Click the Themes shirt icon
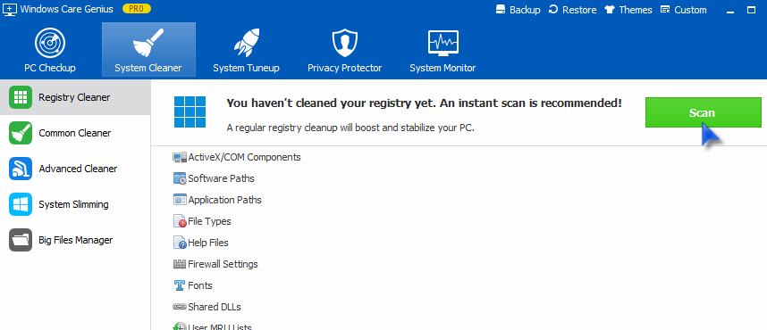This screenshot has height=330, width=767. pos(610,10)
